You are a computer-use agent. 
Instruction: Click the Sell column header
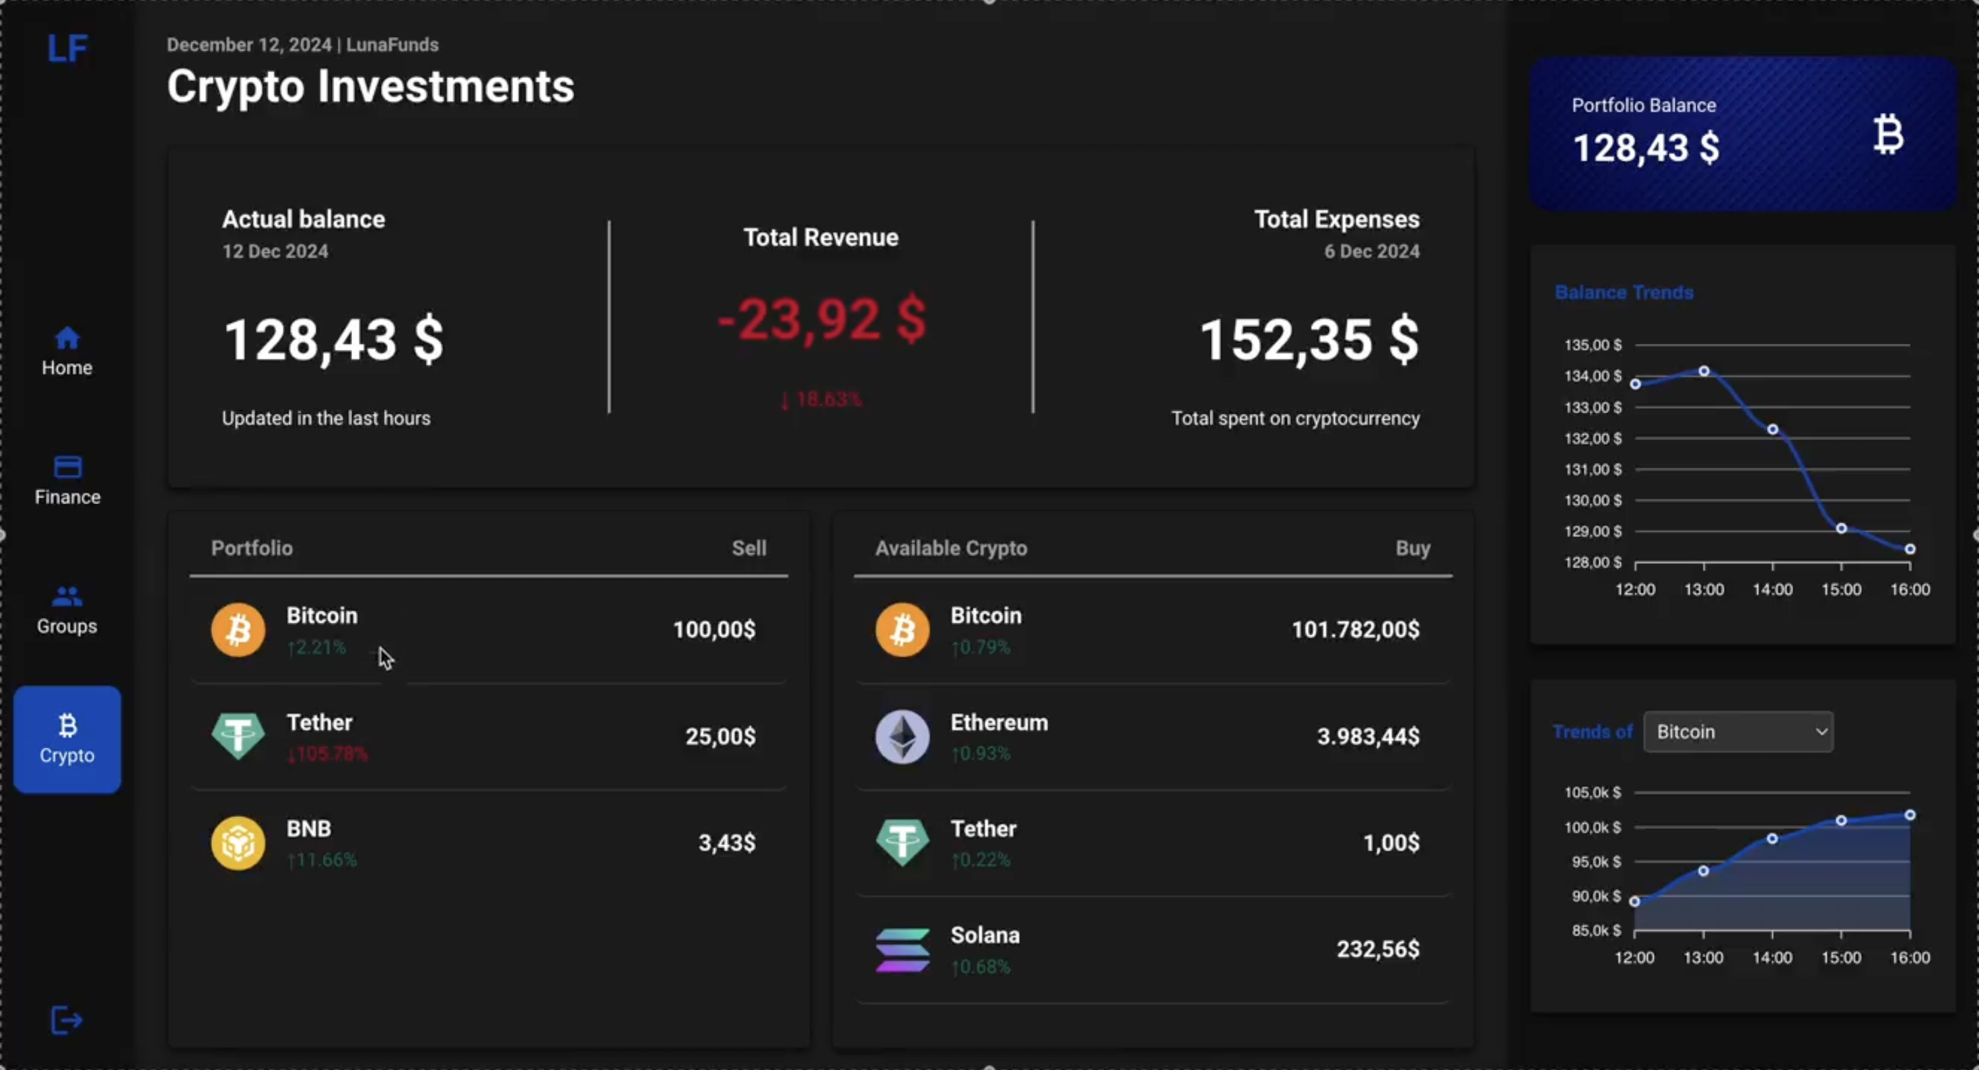tap(749, 548)
